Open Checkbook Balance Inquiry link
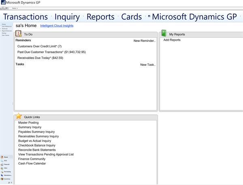 37,145
